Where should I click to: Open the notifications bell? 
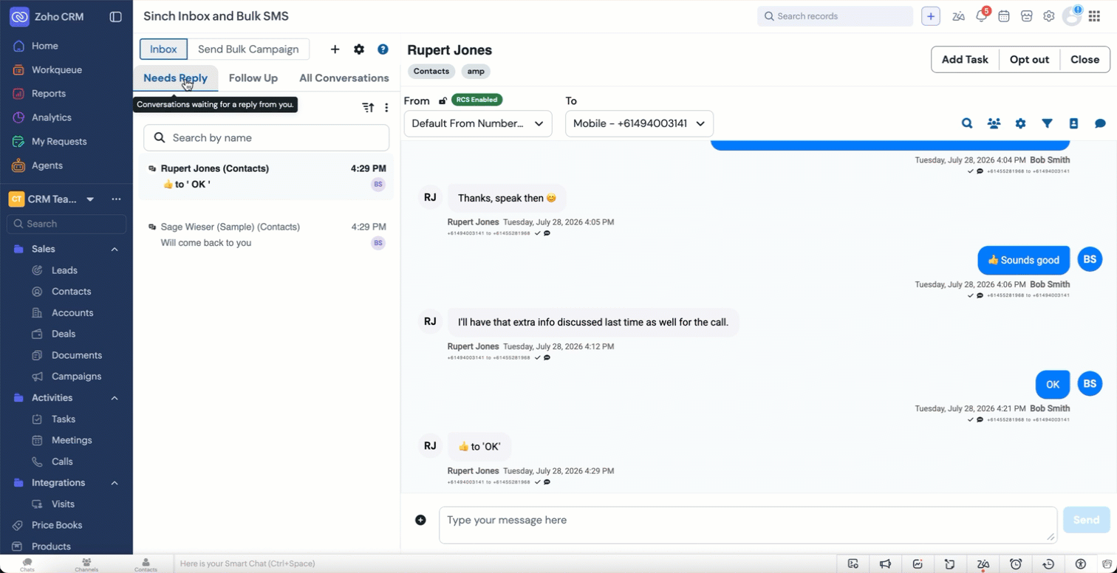click(981, 16)
